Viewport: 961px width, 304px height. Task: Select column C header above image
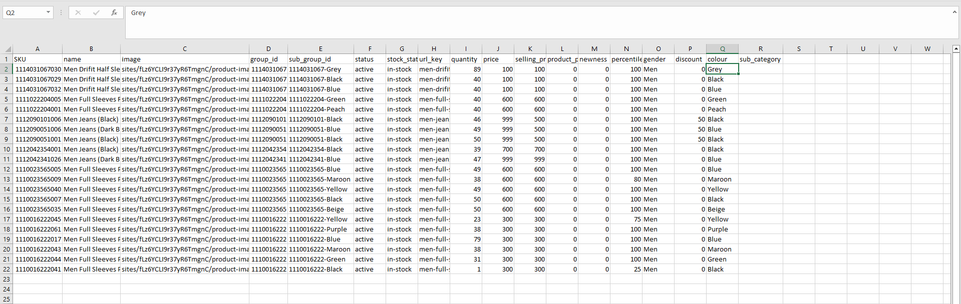point(184,49)
